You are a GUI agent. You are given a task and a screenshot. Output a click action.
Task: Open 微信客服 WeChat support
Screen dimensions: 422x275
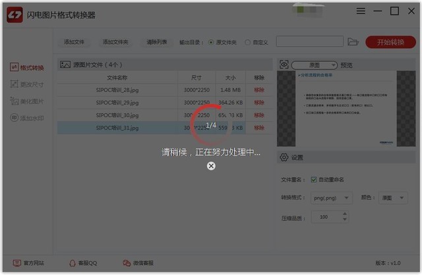click(138, 263)
